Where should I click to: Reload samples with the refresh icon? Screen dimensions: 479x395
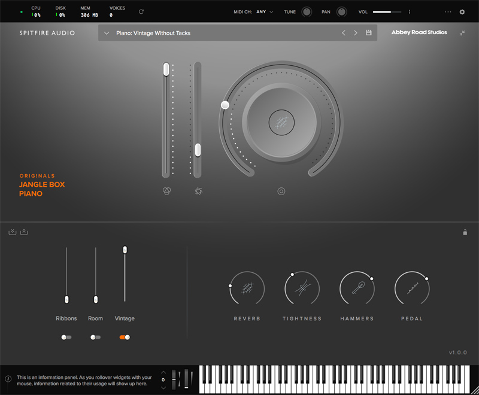pos(141,11)
